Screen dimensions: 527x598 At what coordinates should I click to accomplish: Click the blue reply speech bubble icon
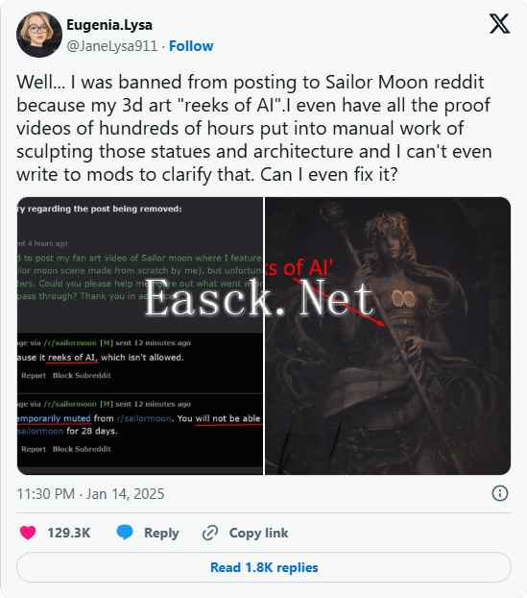[x=125, y=532]
